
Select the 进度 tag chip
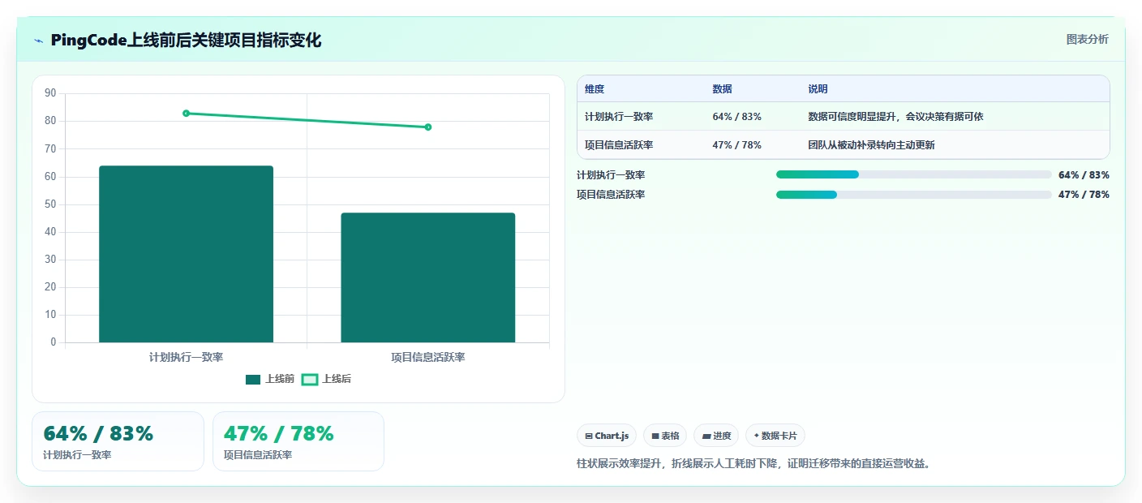pos(716,436)
